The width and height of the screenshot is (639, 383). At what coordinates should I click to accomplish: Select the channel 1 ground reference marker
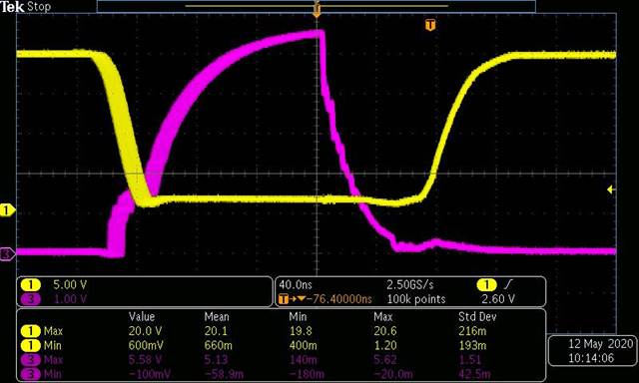[x=7, y=210]
